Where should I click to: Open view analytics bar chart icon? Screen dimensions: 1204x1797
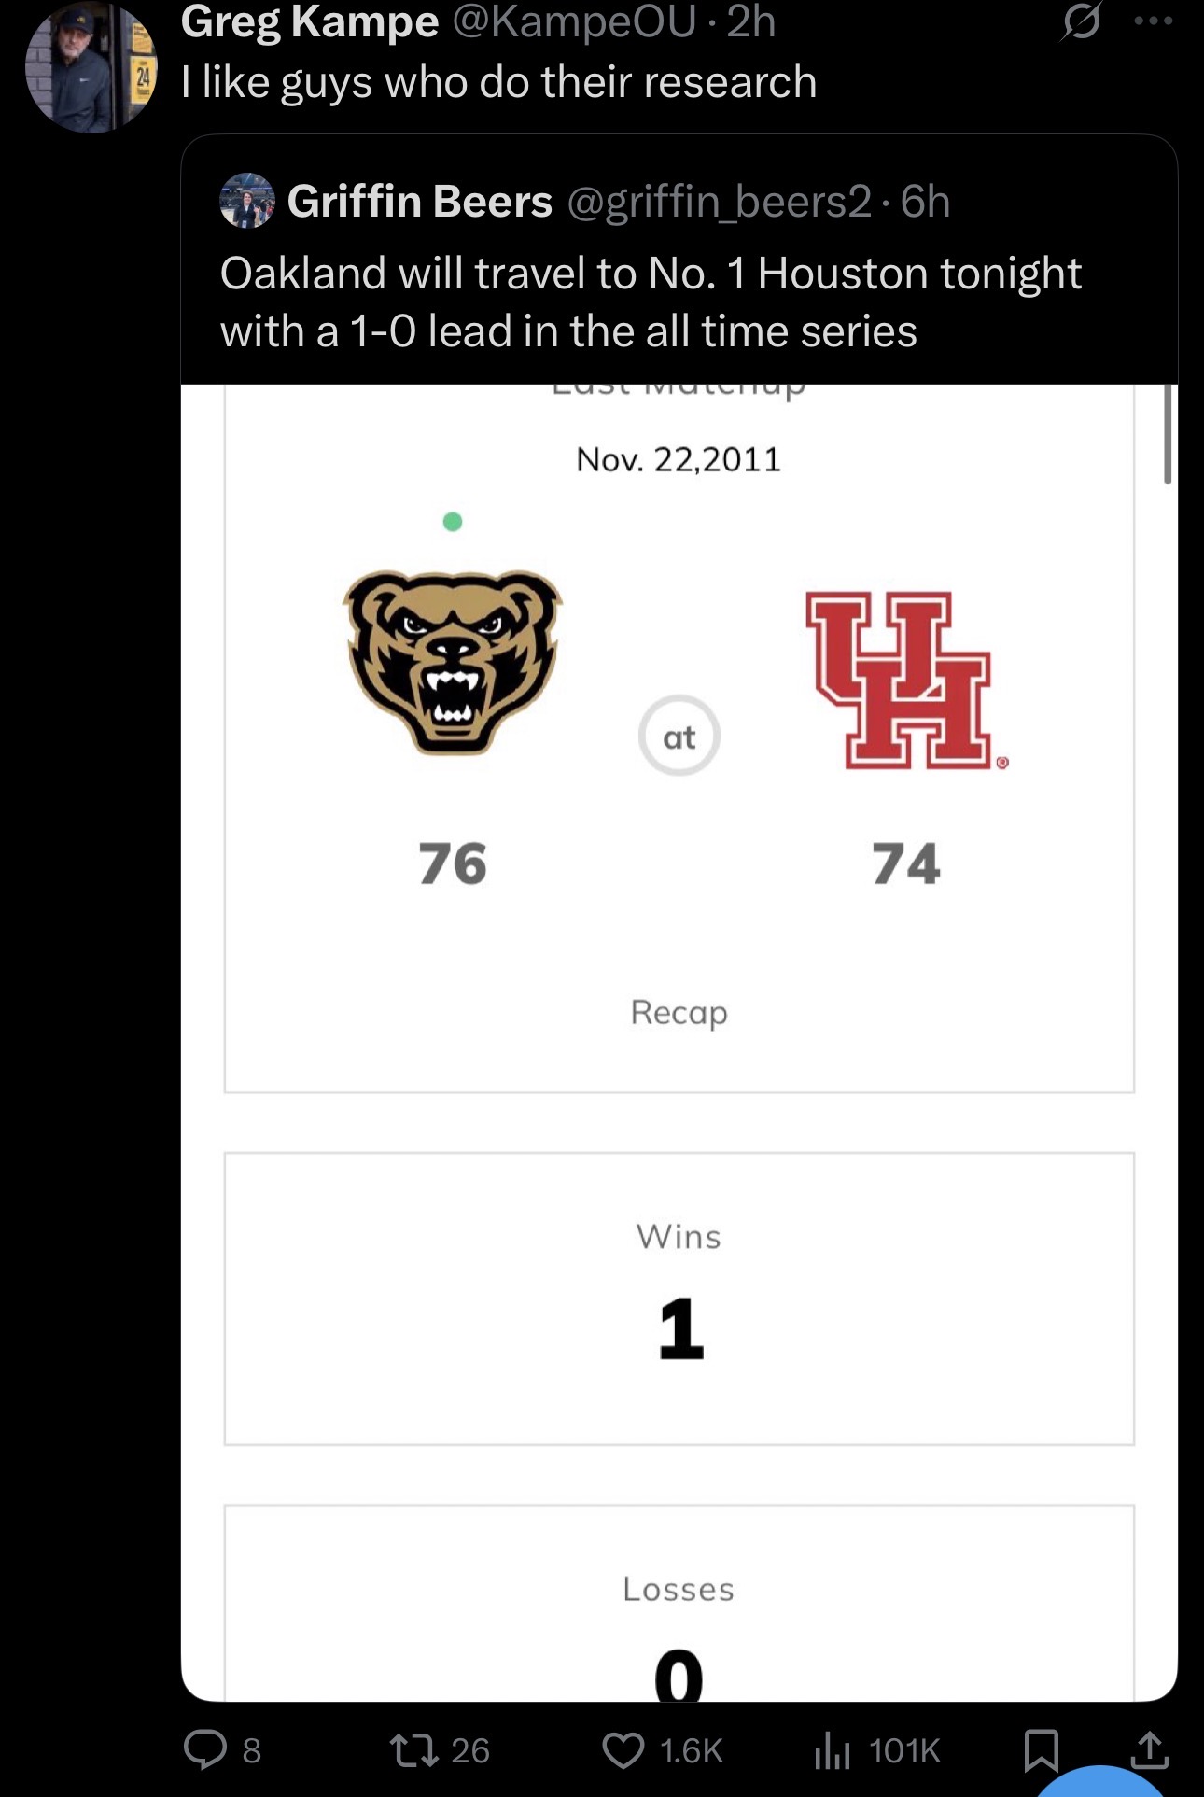point(832,1749)
